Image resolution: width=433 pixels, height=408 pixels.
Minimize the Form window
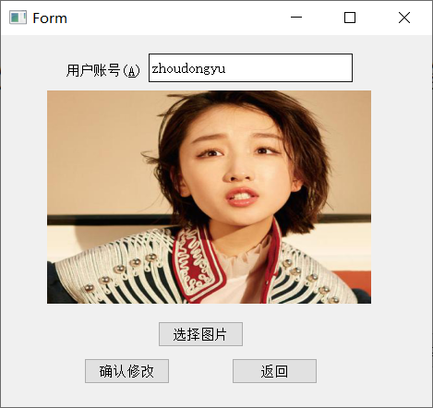click(x=296, y=18)
